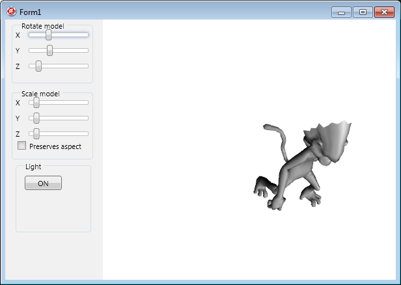The image size is (401, 285).
Task: Click the Scale model Y slider thumb
Action: [36, 118]
